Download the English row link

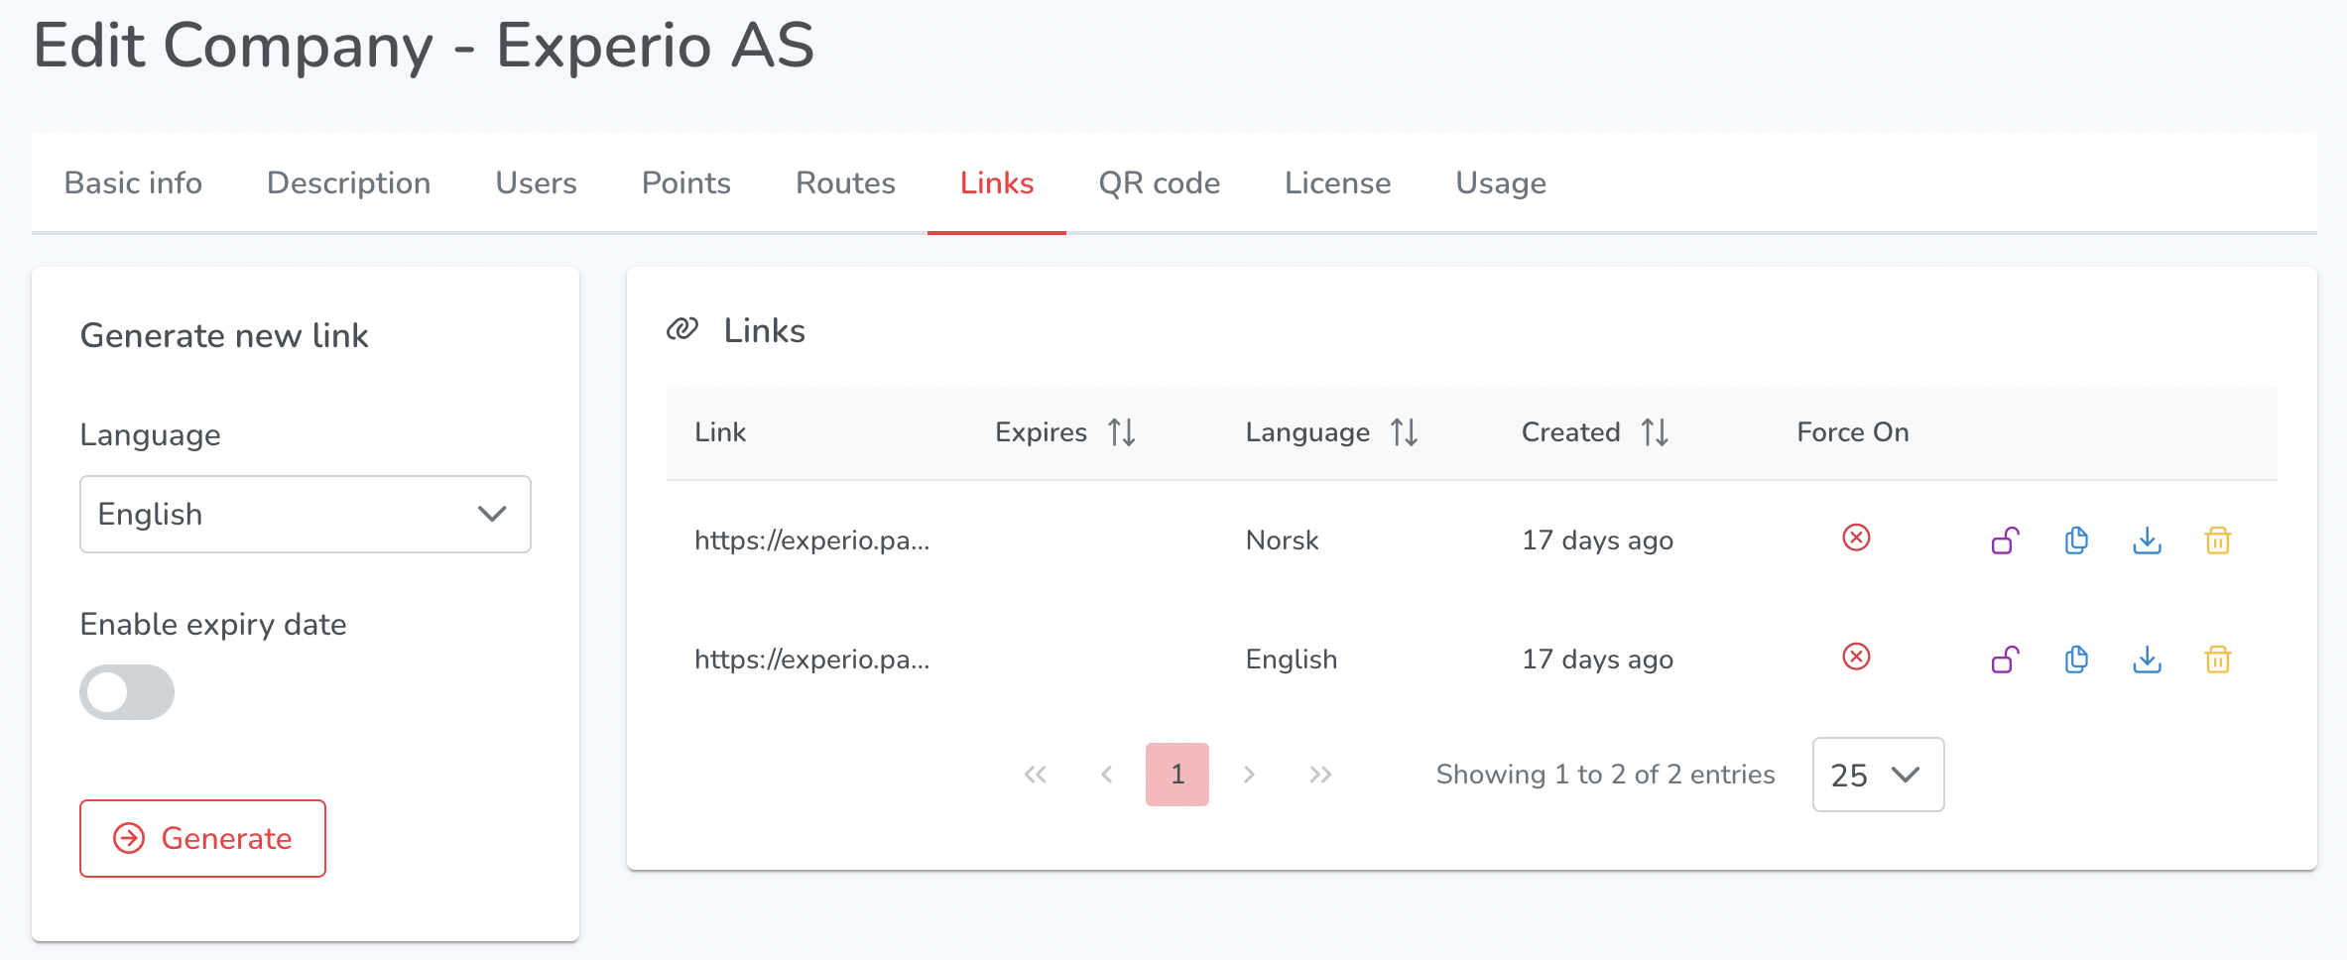coord(2147,660)
